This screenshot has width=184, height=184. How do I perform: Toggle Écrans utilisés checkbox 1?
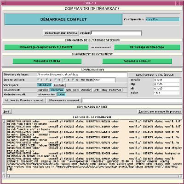pos(39,80)
